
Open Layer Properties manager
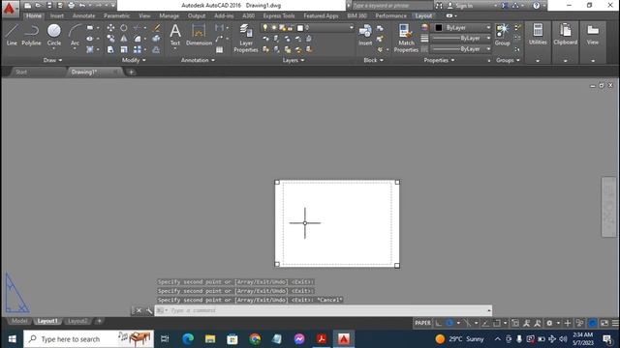pyautogui.click(x=245, y=38)
